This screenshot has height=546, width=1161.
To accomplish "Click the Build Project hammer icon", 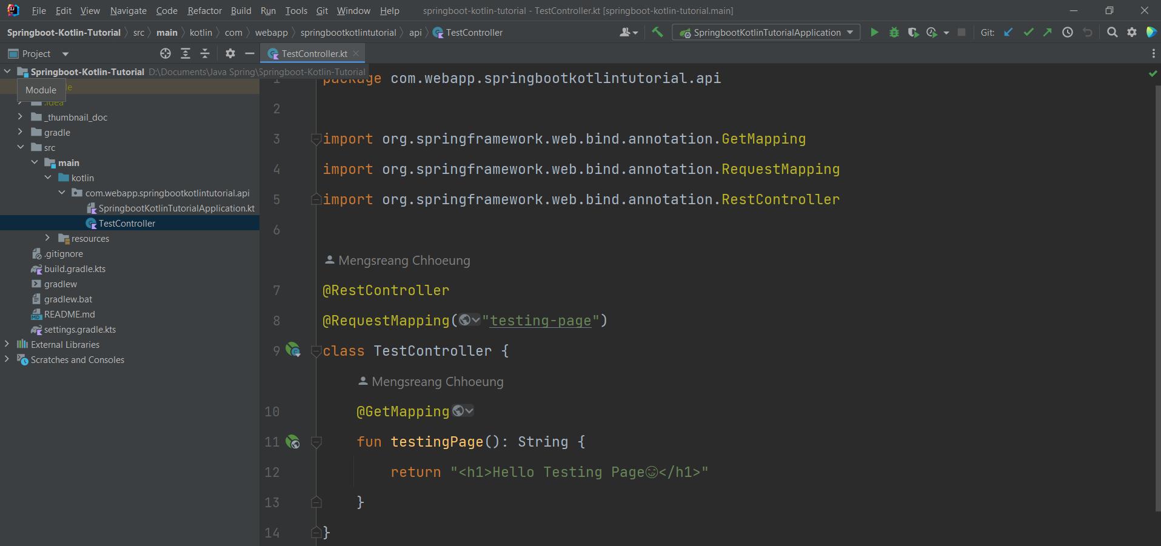I will pos(657,32).
